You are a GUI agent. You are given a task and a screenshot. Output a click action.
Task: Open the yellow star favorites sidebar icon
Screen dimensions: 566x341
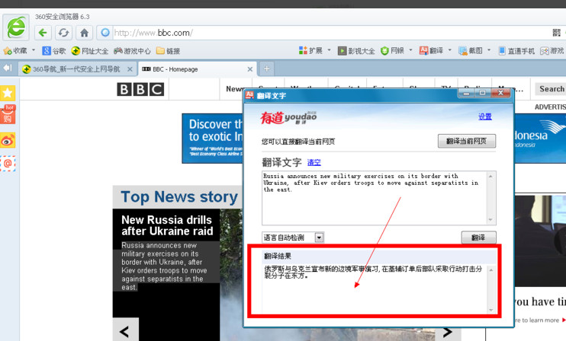pos(8,93)
